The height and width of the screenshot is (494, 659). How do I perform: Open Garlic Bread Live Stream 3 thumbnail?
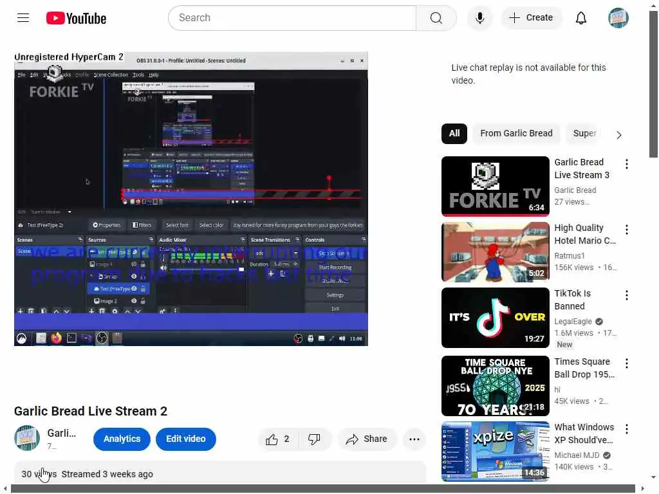pos(496,186)
